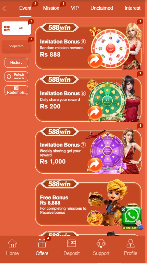Open the Profile person icon

130,243
